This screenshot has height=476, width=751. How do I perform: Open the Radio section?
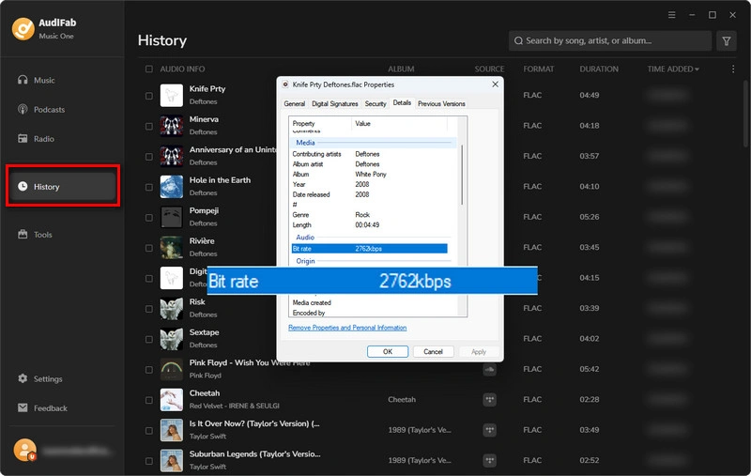click(36, 138)
